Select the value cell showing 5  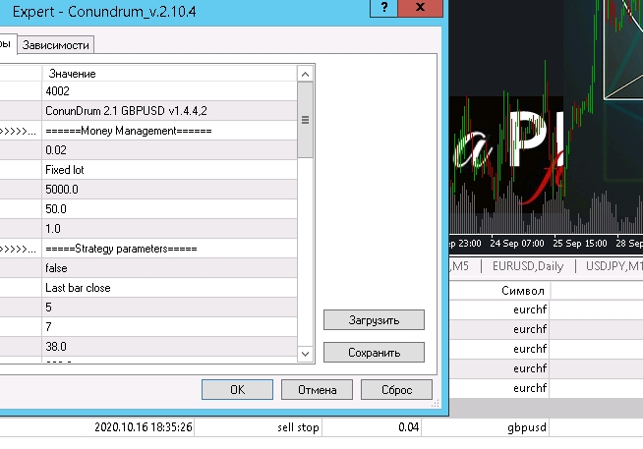click(x=169, y=308)
